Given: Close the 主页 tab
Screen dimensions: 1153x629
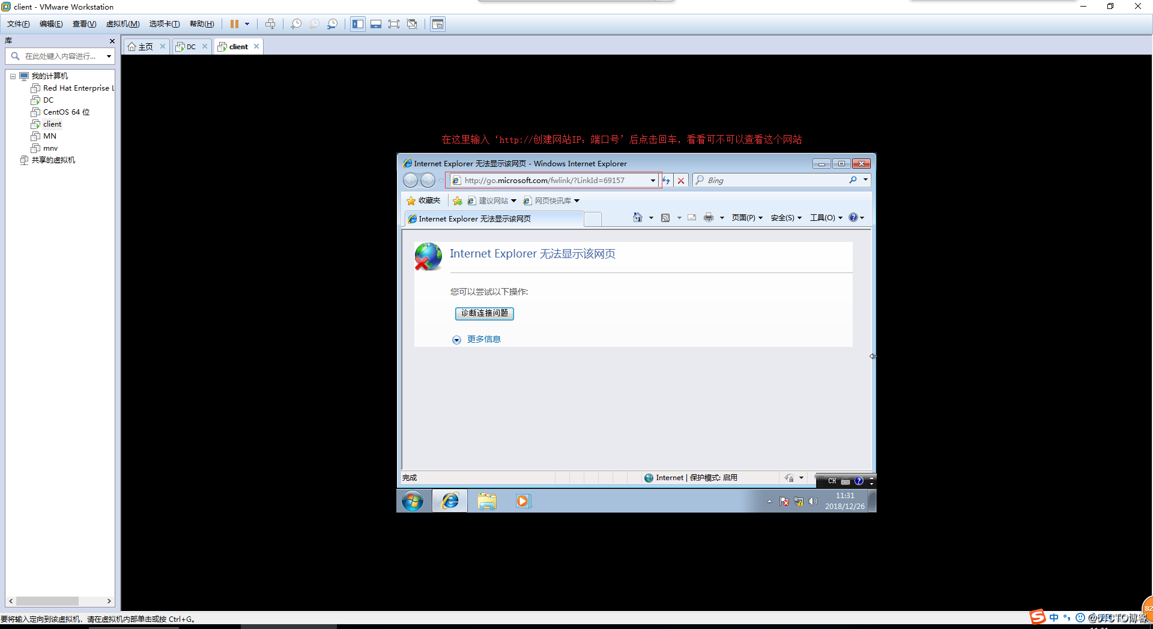Looking at the screenshot, I should click(162, 46).
